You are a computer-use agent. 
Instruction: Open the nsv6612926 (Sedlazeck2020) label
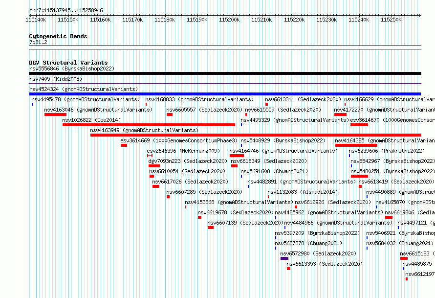coord(333,202)
